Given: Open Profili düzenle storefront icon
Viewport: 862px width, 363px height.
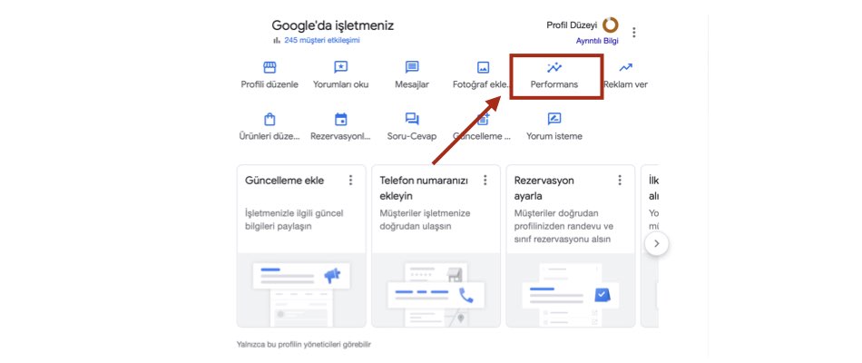Looking at the screenshot, I should tap(269, 68).
